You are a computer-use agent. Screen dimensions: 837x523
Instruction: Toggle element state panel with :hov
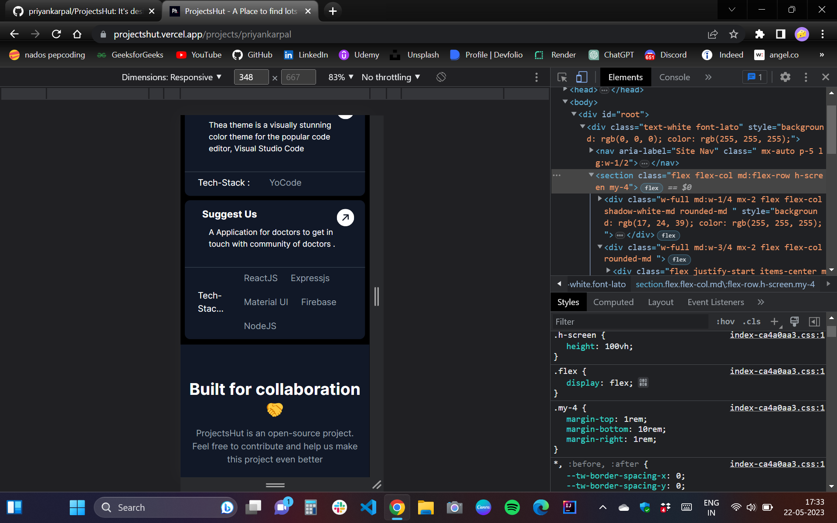(x=725, y=322)
